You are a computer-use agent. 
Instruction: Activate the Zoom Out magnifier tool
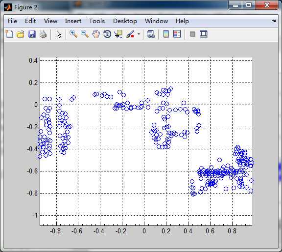click(85, 34)
